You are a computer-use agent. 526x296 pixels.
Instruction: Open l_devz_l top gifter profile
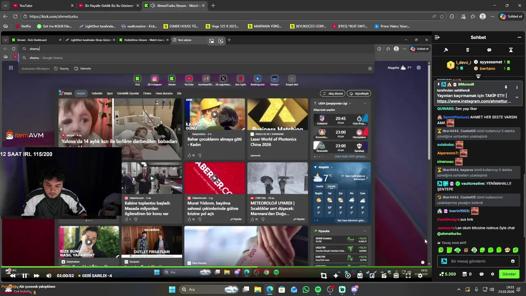coord(463,62)
